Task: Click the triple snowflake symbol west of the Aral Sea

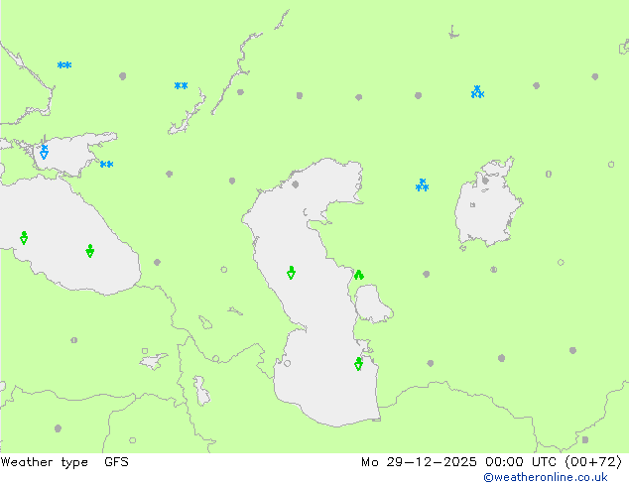Action: click(x=422, y=184)
